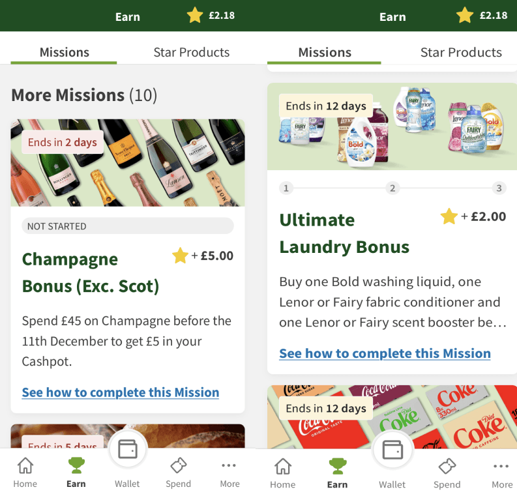The width and height of the screenshot is (517, 498).
Task: Switch to Star Products tab in right screen
Action: [461, 52]
